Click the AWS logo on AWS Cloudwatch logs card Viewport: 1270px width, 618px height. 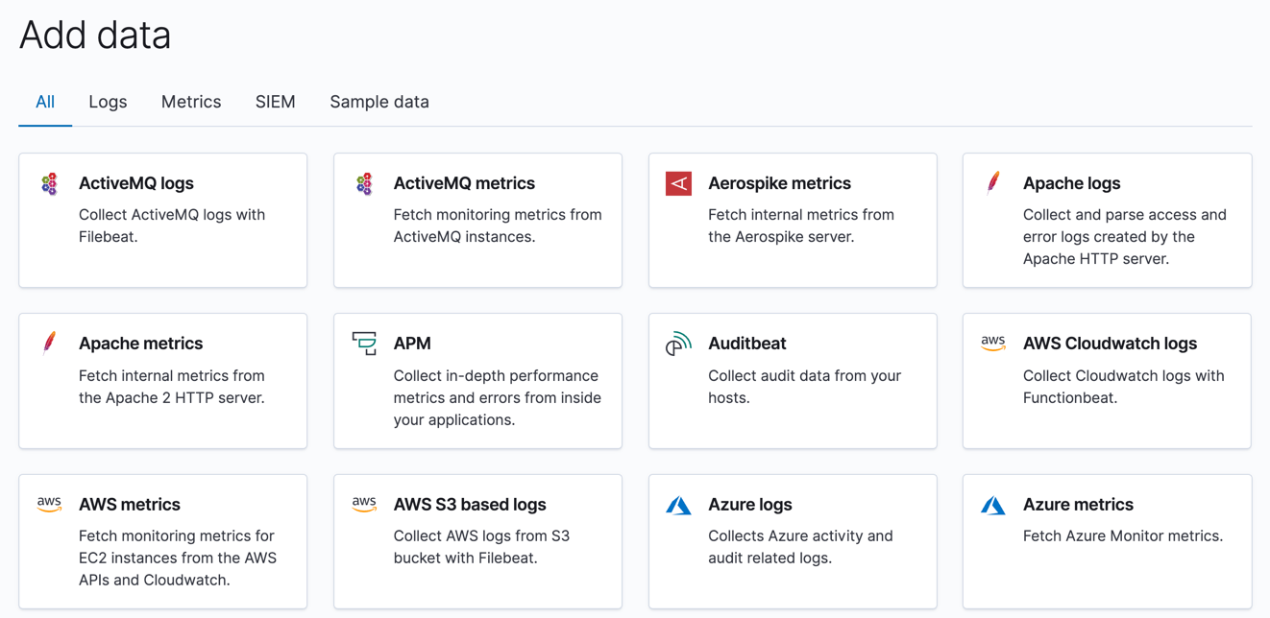click(x=993, y=344)
